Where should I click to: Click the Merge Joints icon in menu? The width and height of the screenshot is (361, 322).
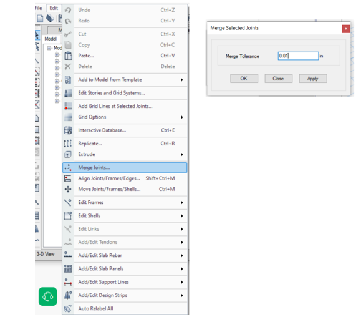click(x=68, y=168)
